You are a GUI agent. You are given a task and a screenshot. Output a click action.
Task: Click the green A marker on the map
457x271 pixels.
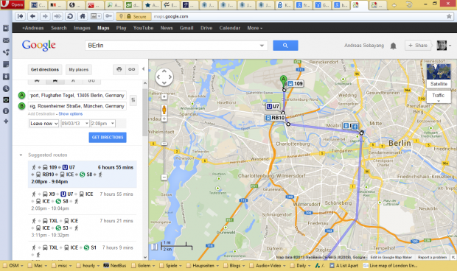click(x=283, y=80)
